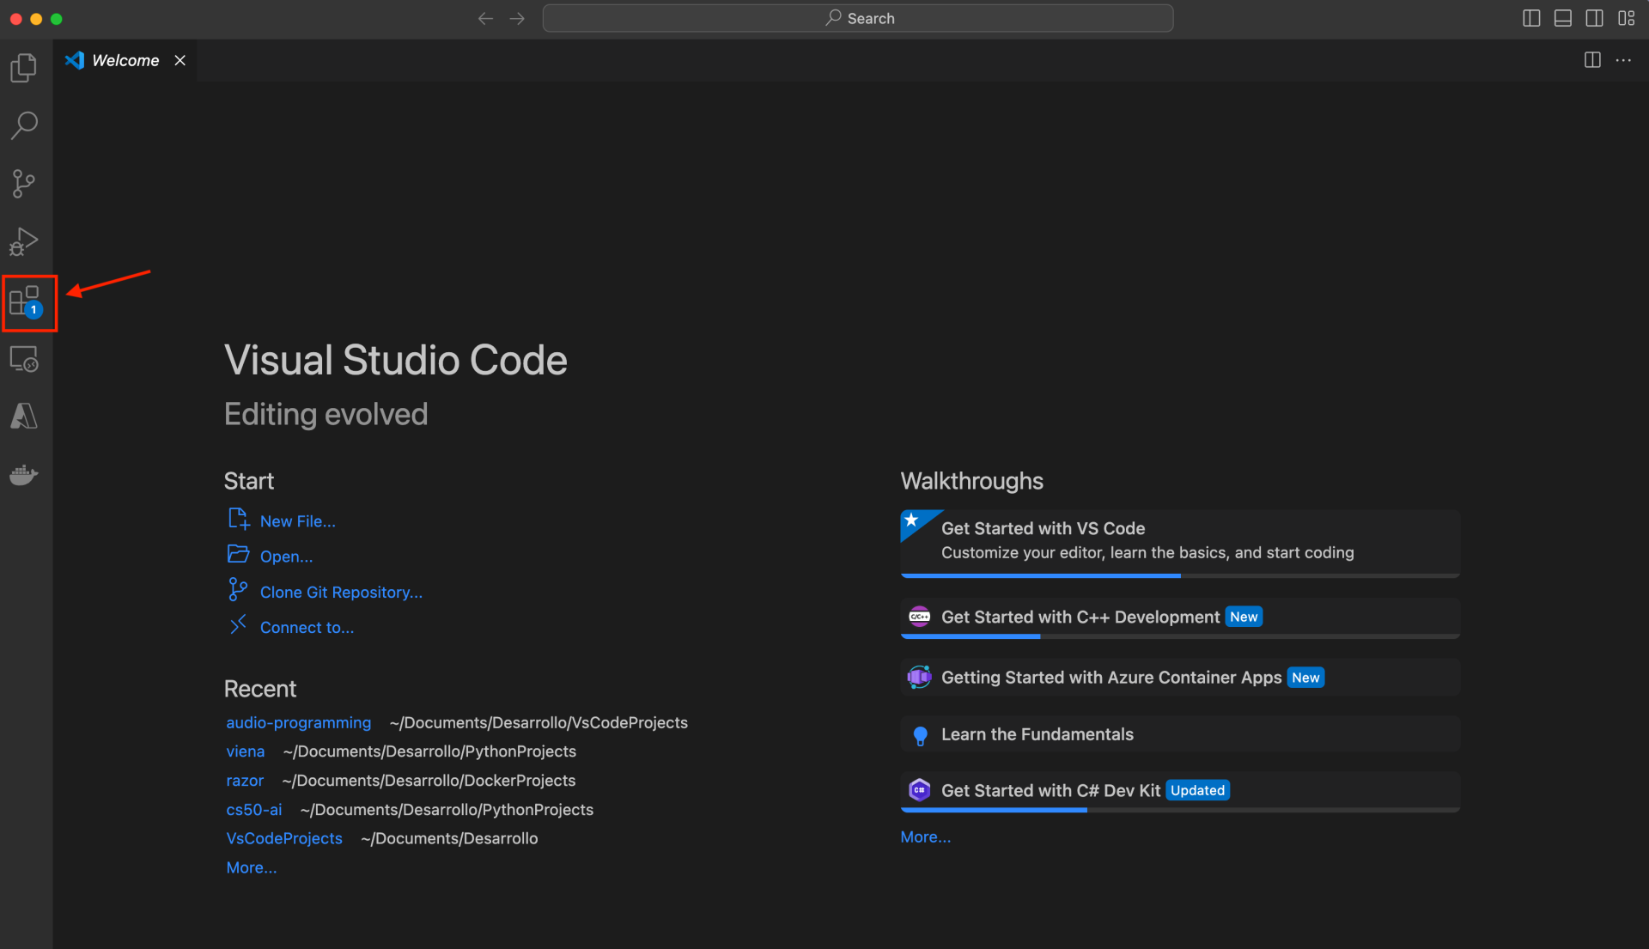Open the editor More Actions menu
1649x949 pixels.
point(1623,60)
